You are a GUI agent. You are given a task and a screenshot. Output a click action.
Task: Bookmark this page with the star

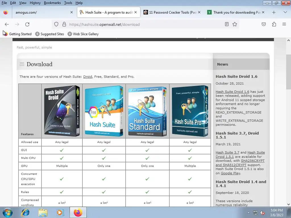point(235,24)
